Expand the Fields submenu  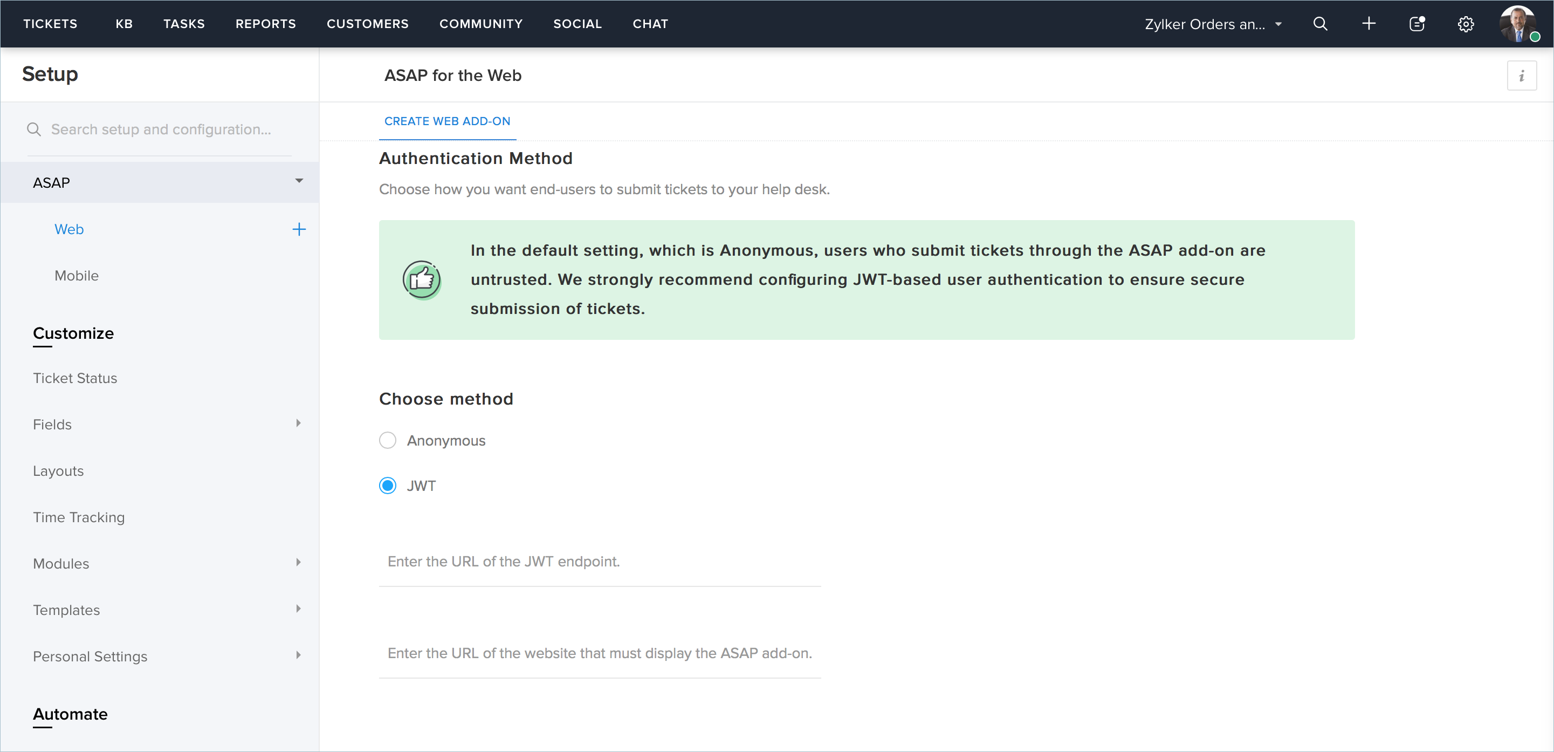(x=298, y=423)
